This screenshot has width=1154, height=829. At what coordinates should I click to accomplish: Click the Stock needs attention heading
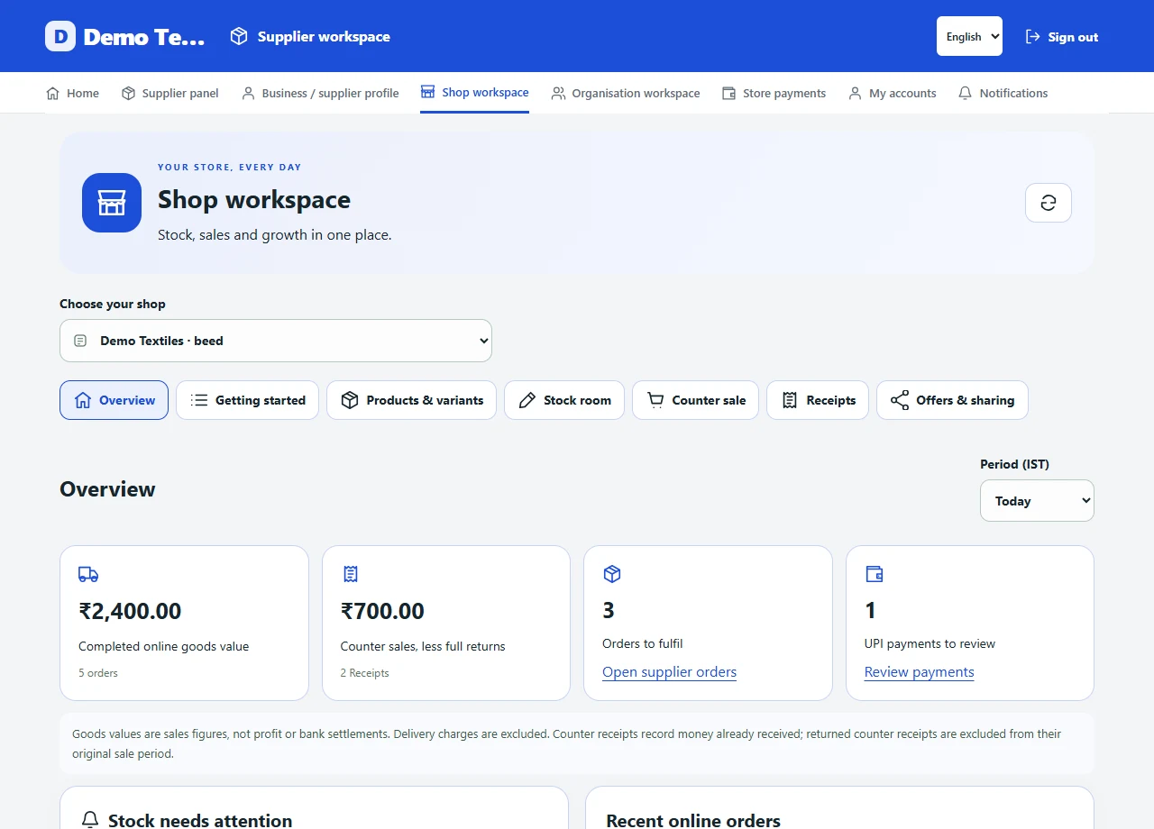pyautogui.click(x=200, y=820)
